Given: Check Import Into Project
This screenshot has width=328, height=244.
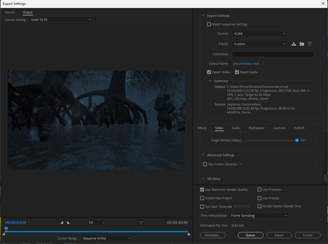Looking at the screenshot, I should click(x=202, y=198).
